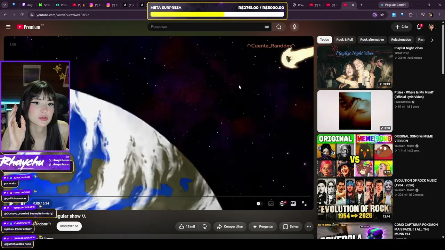Select the Rock alternativo filter chip
The height and width of the screenshot is (250, 445).
(x=372, y=40)
